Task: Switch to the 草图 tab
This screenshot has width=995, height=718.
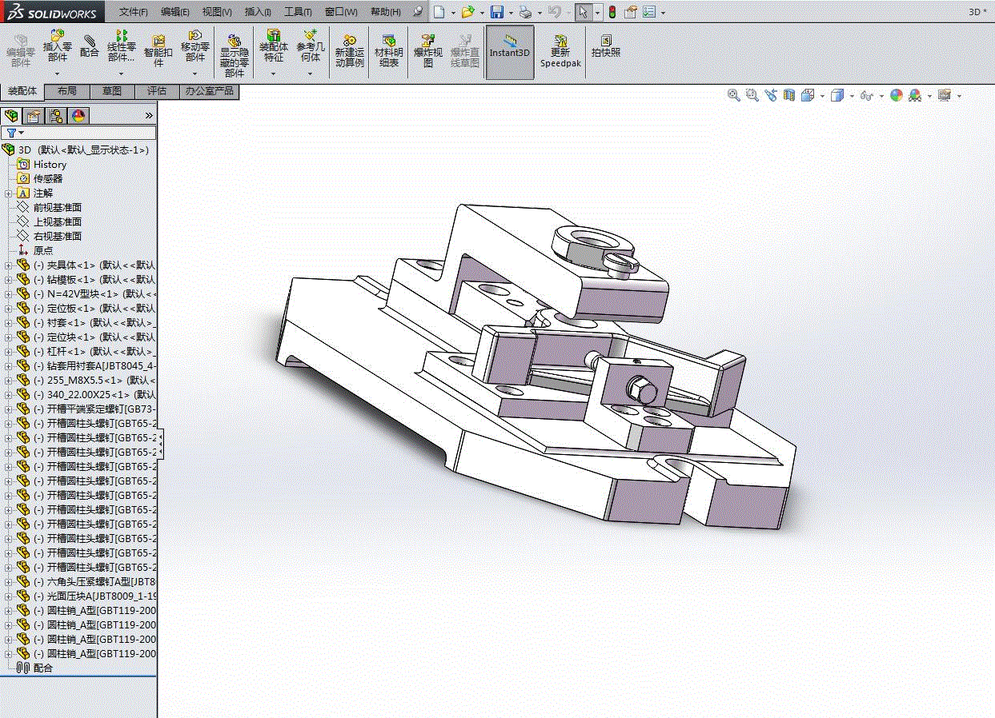Action: point(112,91)
